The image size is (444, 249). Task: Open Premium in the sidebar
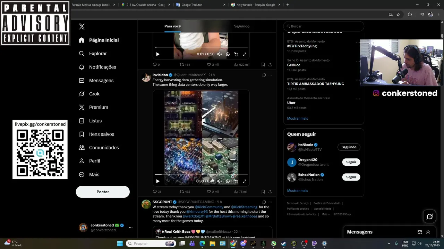(93, 107)
